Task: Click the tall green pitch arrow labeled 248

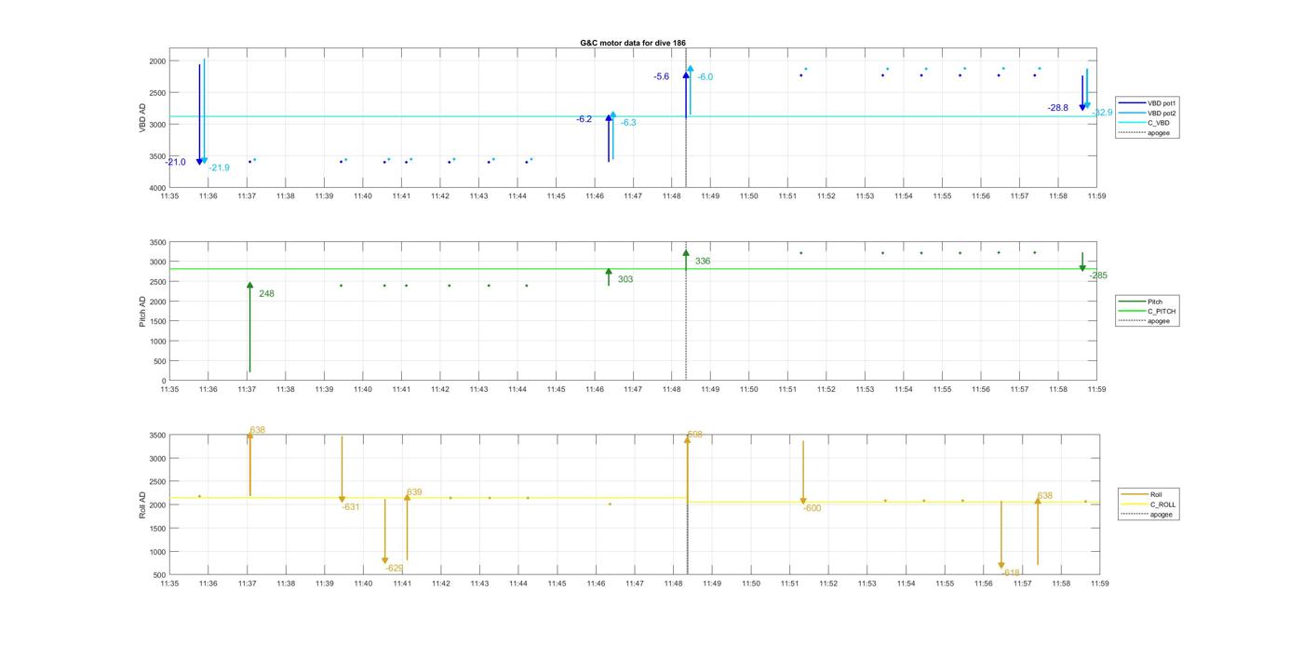Action: tap(249, 328)
